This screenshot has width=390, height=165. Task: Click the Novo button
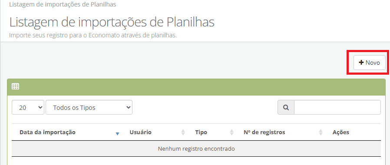(x=369, y=63)
